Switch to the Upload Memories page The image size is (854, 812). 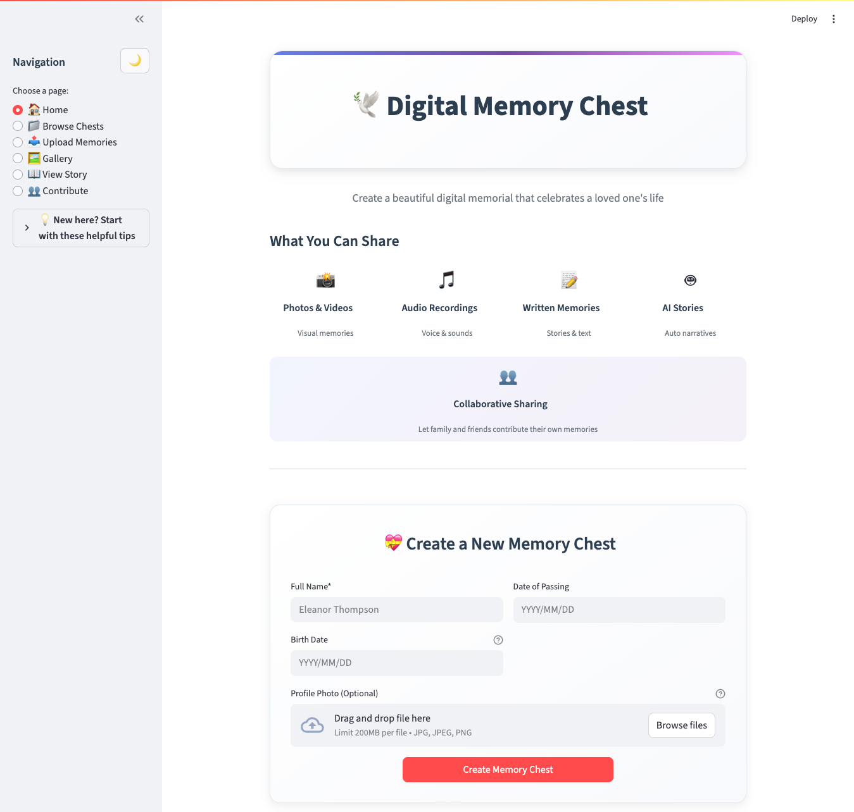18,142
